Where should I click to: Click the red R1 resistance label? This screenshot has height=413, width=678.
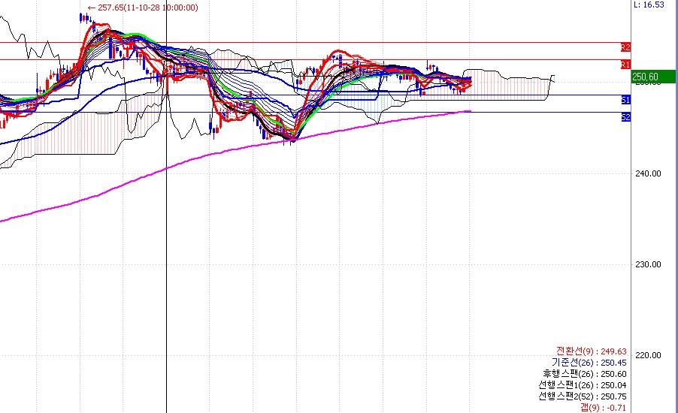coord(625,65)
